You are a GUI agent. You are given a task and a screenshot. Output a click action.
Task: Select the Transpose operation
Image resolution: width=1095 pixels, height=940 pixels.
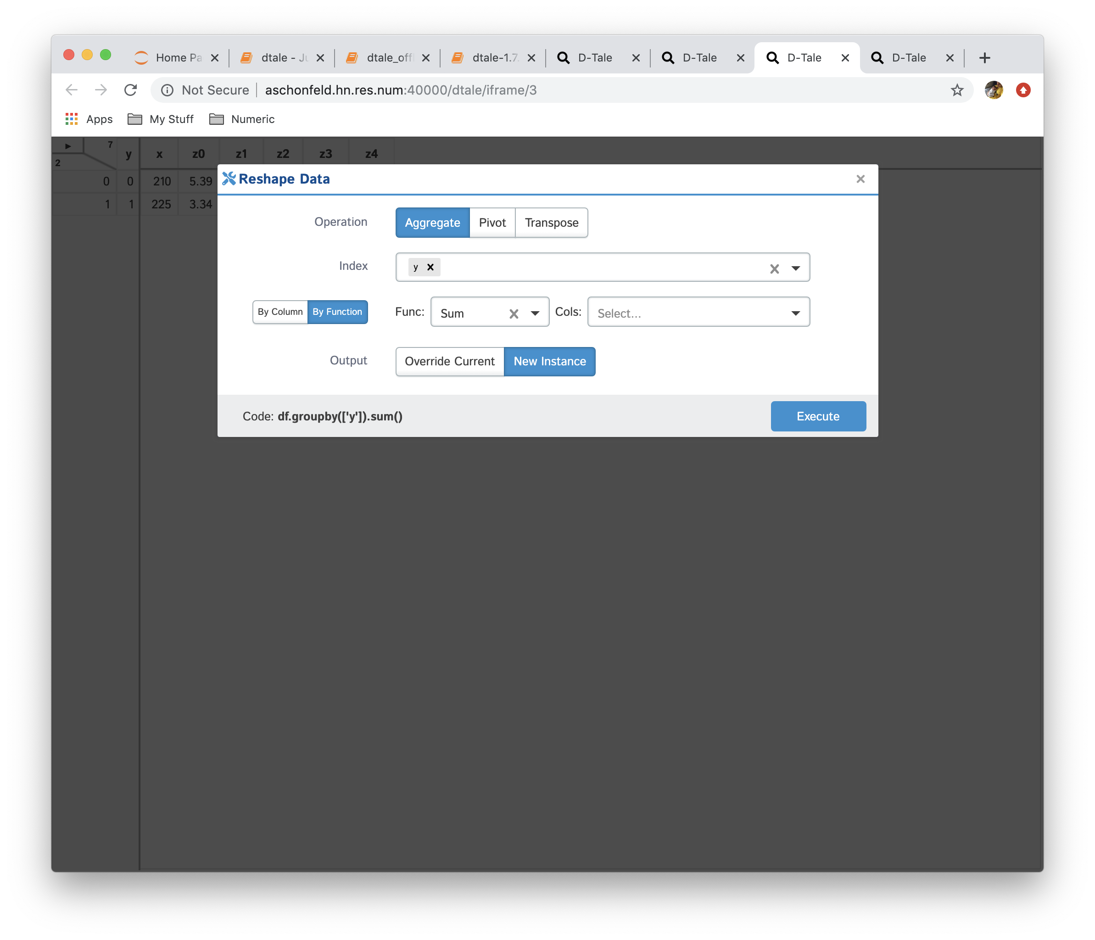(551, 223)
